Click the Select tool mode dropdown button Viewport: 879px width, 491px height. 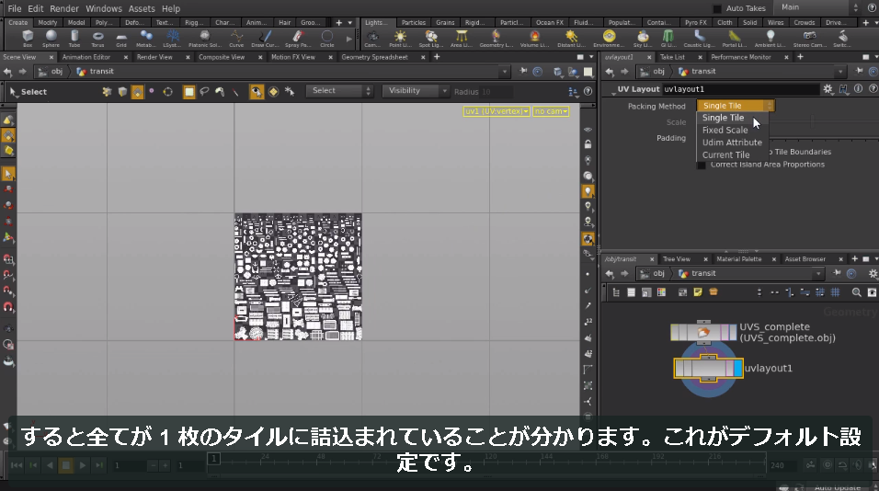pos(338,91)
